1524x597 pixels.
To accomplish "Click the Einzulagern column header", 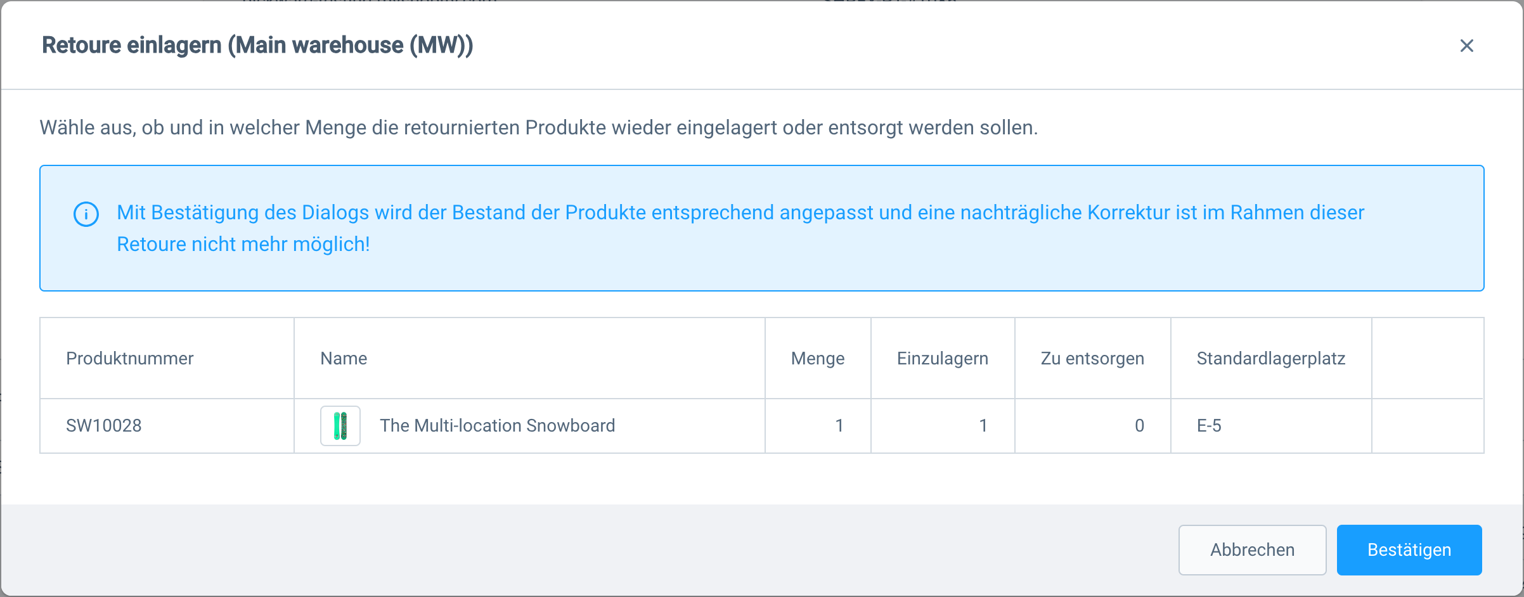I will click(943, 358).
